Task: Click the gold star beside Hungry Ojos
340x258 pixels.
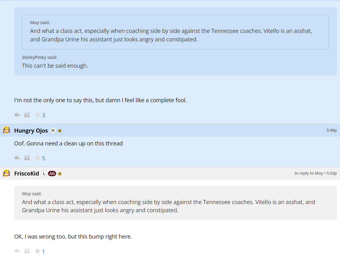Action: [x=60, y=131]
